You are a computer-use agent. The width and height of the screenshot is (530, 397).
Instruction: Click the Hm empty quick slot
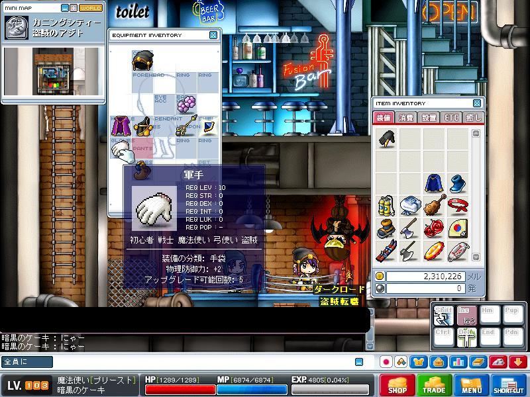tap(490, 316)
